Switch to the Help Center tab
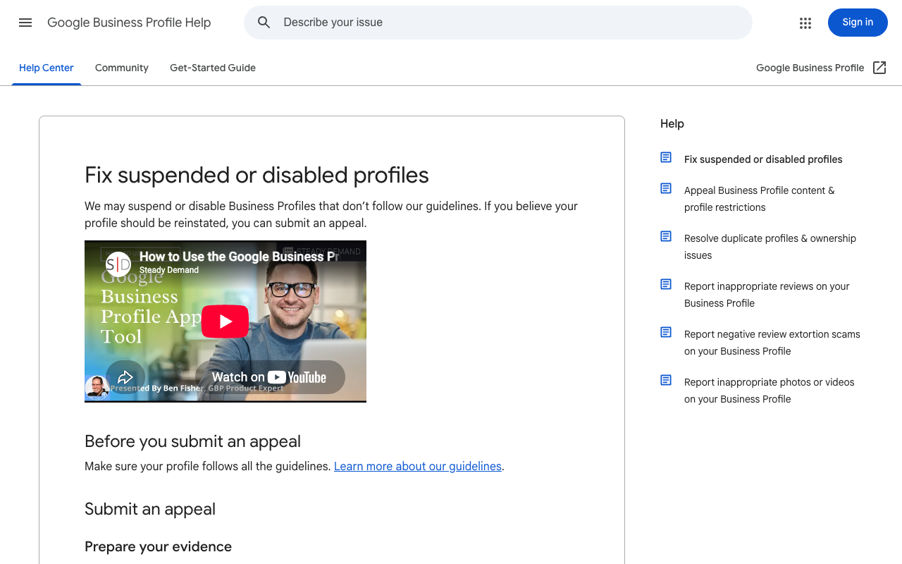Image resolution: width=902 pixels, height=564 pixels. click(x=47, y=68)
